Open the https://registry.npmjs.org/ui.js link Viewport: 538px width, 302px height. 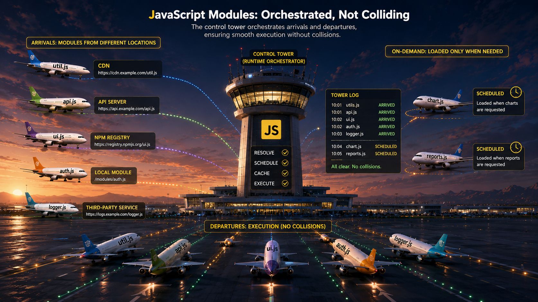click(122, 145)
